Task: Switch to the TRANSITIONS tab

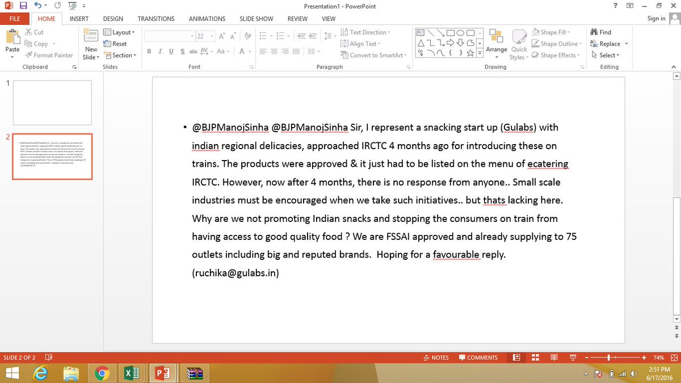Action: [156, 19]
